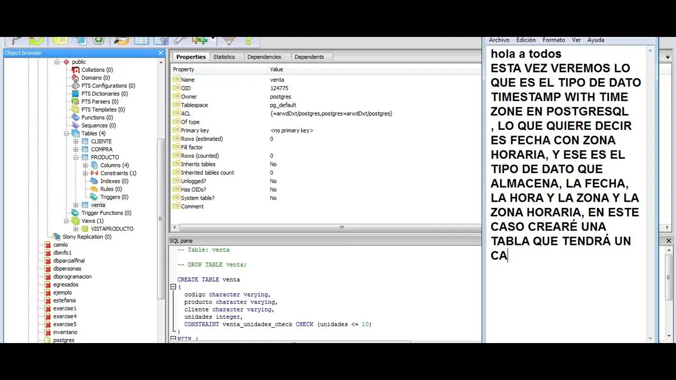Close the Object browser panel
Viewport: 676px width, 380px height.
[161, 53]
